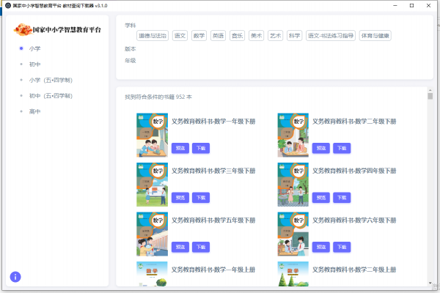Viewport: 440px width, 293px height.
Task: Preview 数学三年级下册 textbook
Action: [180, 198]
